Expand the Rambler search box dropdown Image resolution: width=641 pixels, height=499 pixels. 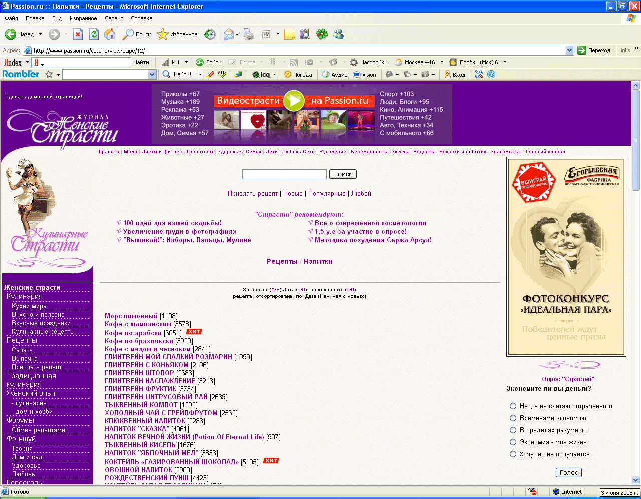(x=152, y=74)
